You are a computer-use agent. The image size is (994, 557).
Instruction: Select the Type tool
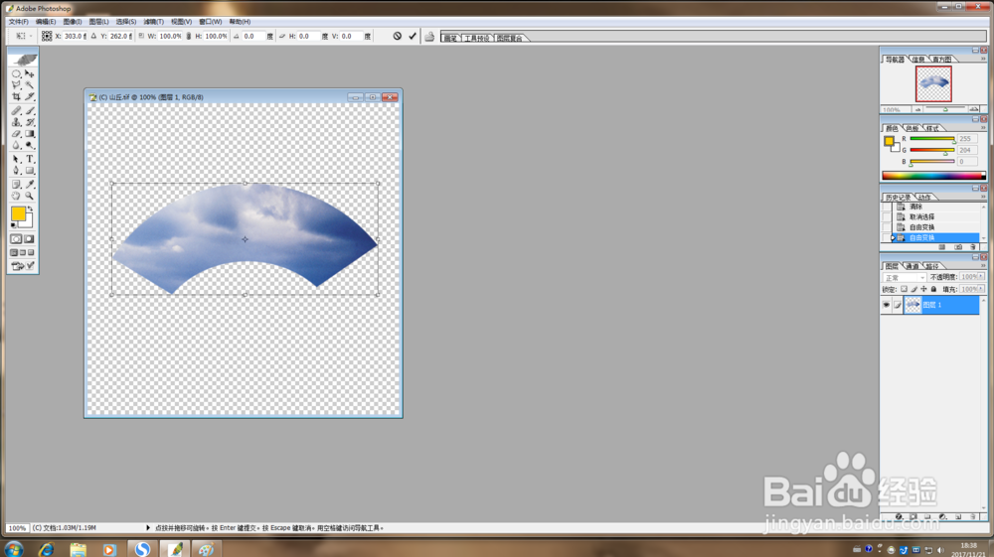pos(29,159)
